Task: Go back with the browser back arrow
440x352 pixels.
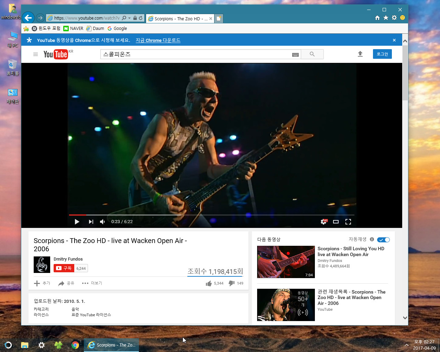Action: click(x=28, y=18)
